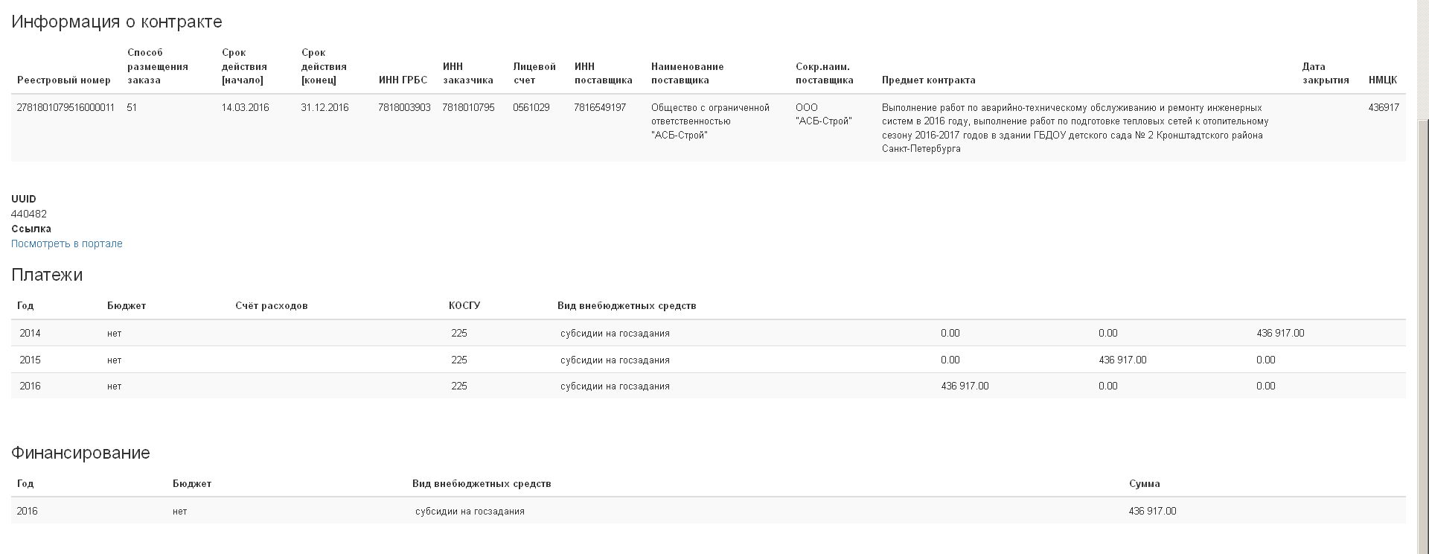Click the short supplier name ООО "АСБ-Строй"

point(823,115)
